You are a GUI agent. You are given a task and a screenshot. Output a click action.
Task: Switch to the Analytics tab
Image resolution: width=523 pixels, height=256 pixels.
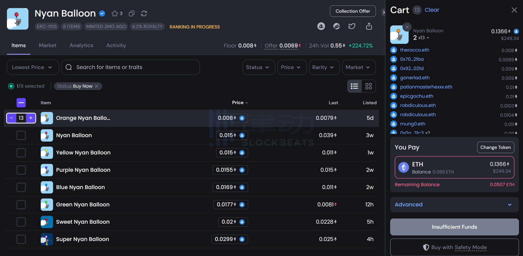pos(81,45)
